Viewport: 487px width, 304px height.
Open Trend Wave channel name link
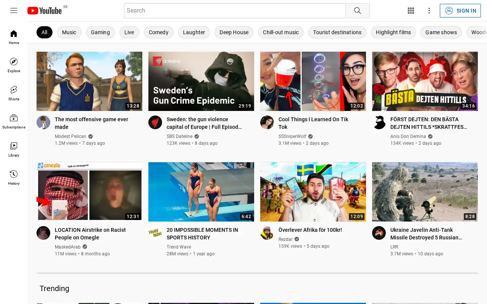[x=179, y=247]
